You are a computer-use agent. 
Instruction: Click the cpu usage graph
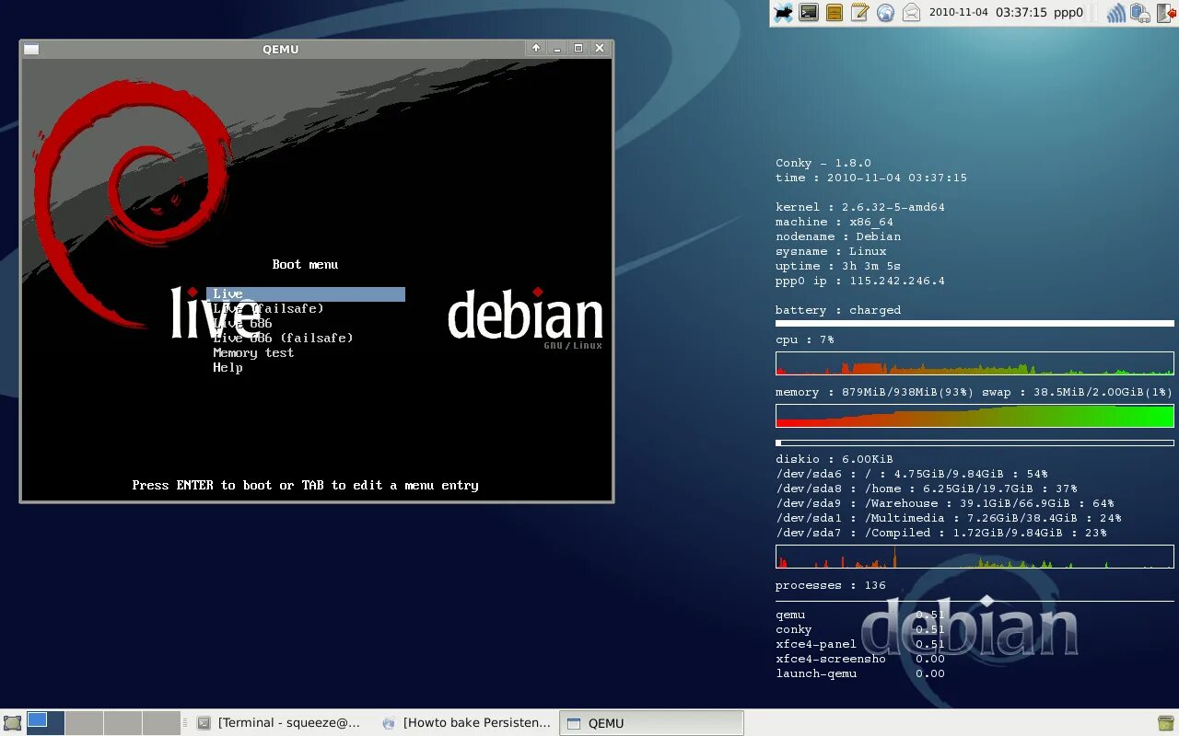pos(975,362)
